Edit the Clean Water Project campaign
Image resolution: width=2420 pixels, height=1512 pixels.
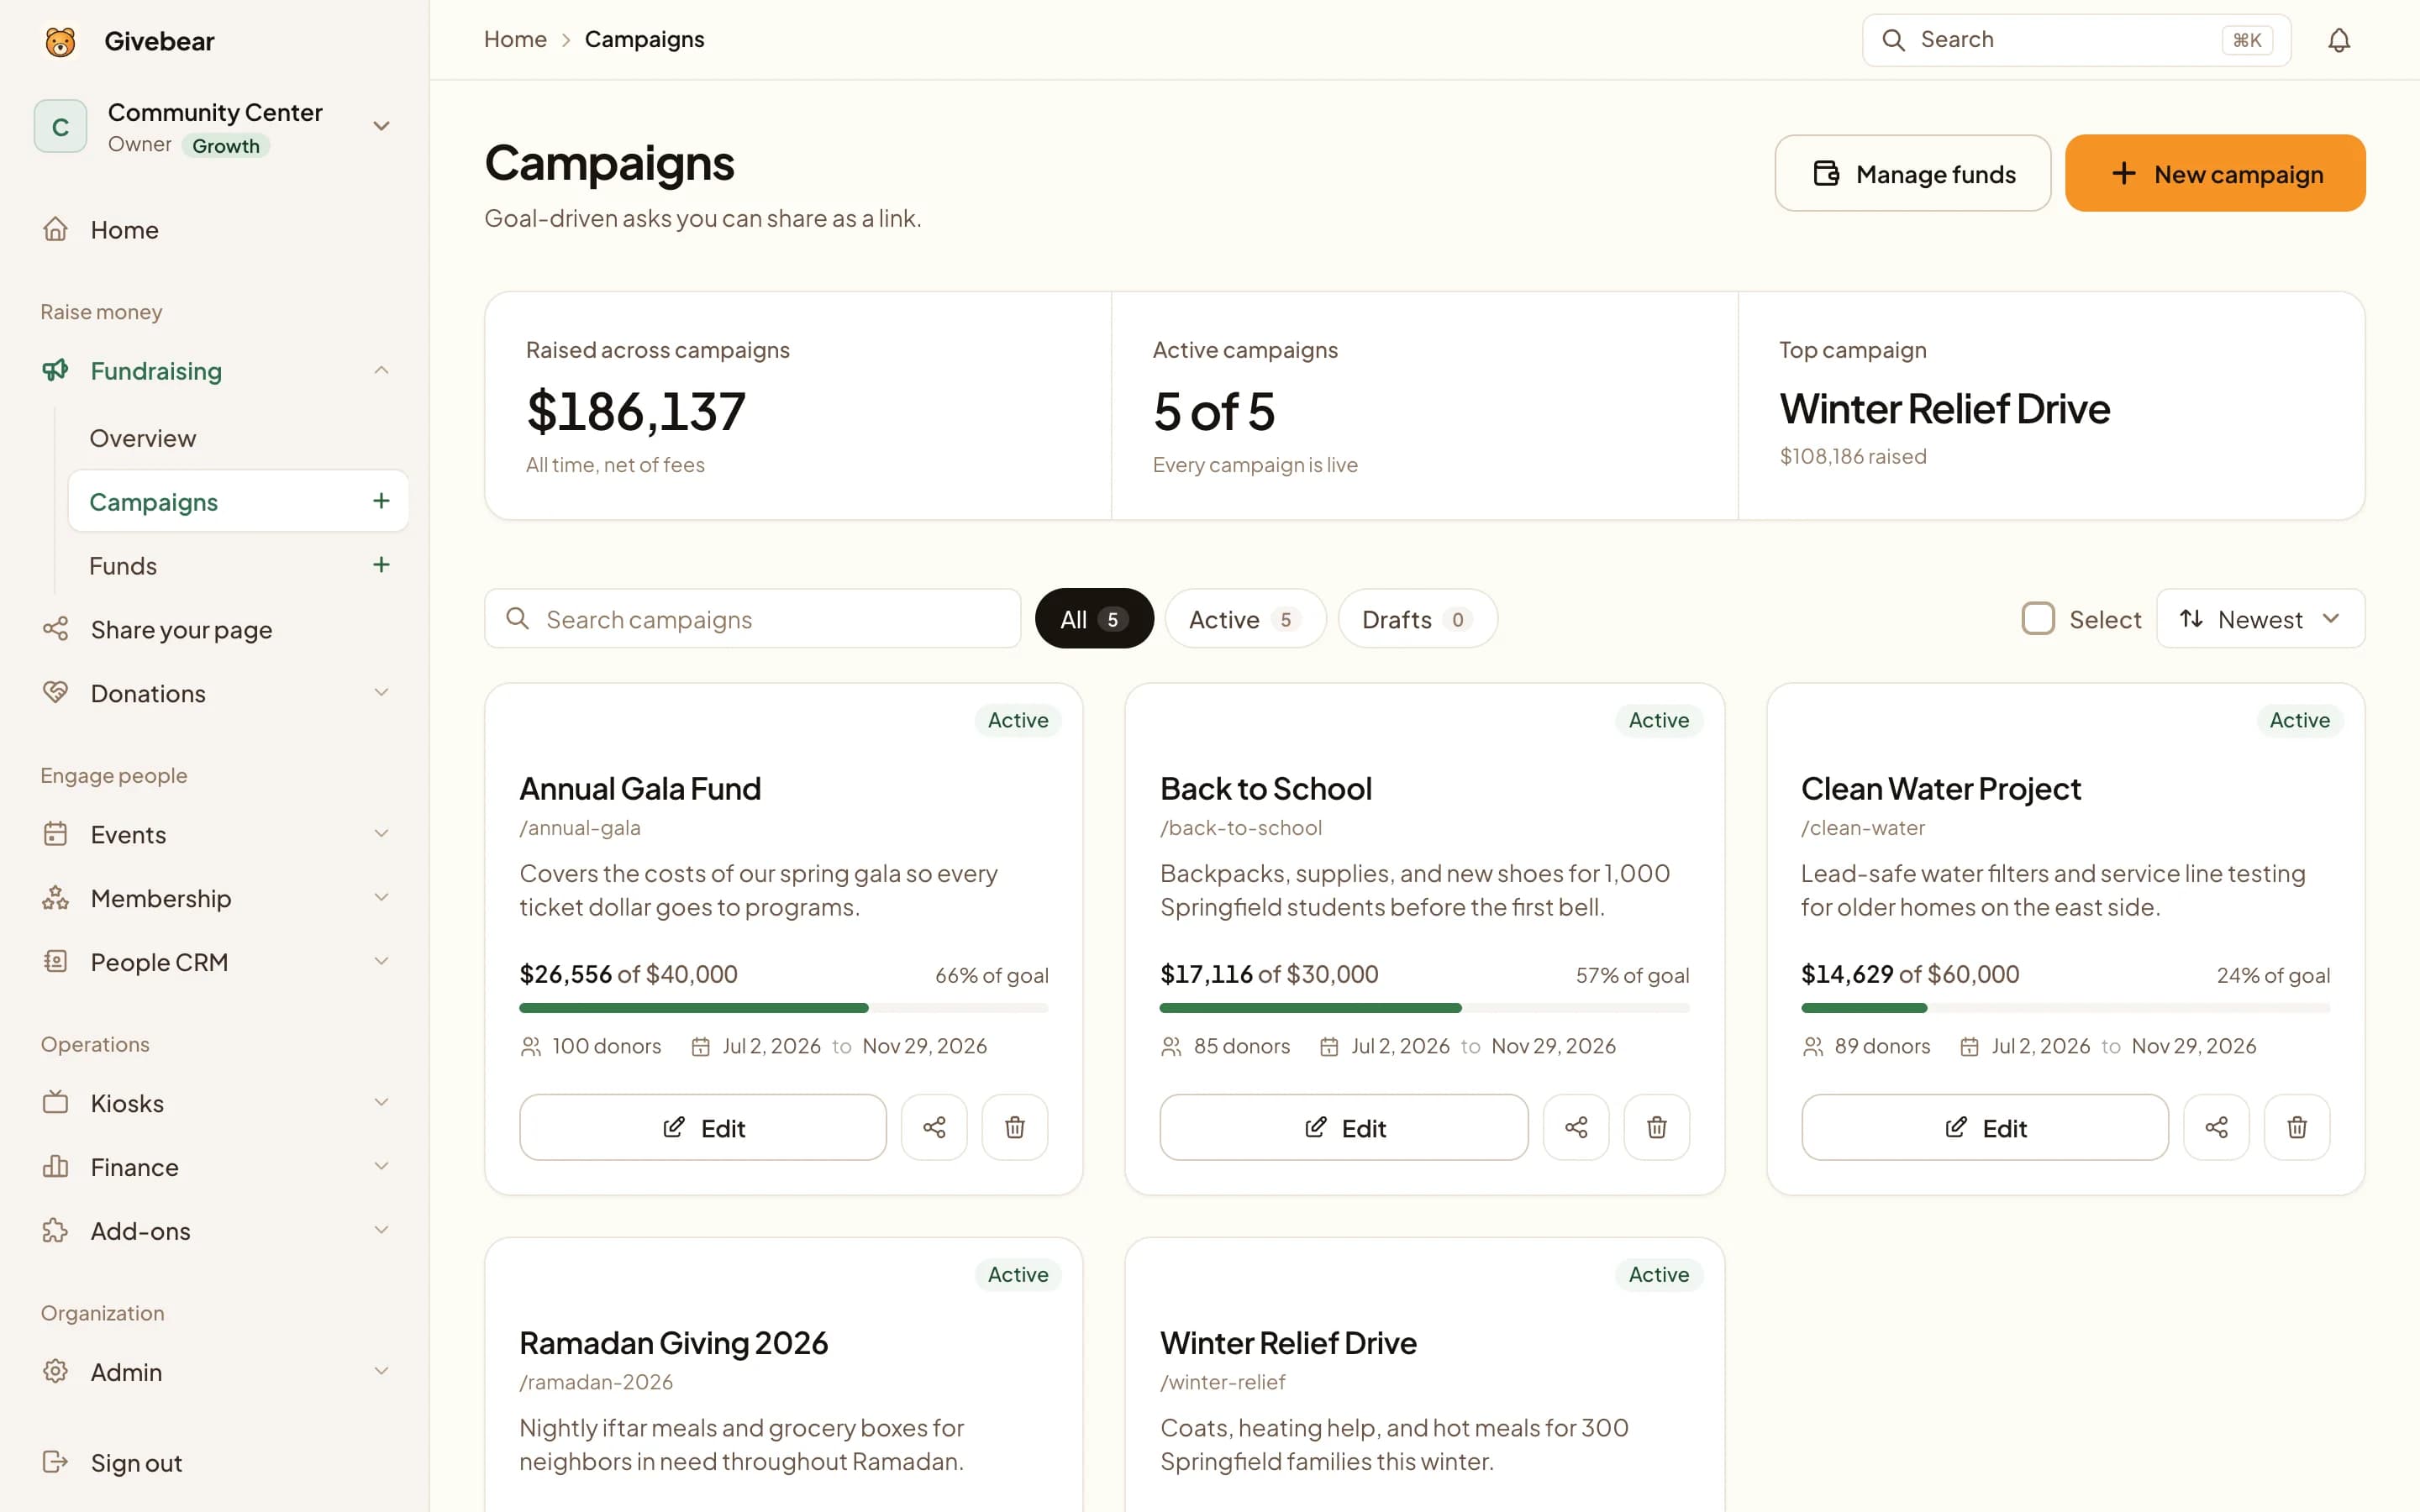pos(1984,1127)
